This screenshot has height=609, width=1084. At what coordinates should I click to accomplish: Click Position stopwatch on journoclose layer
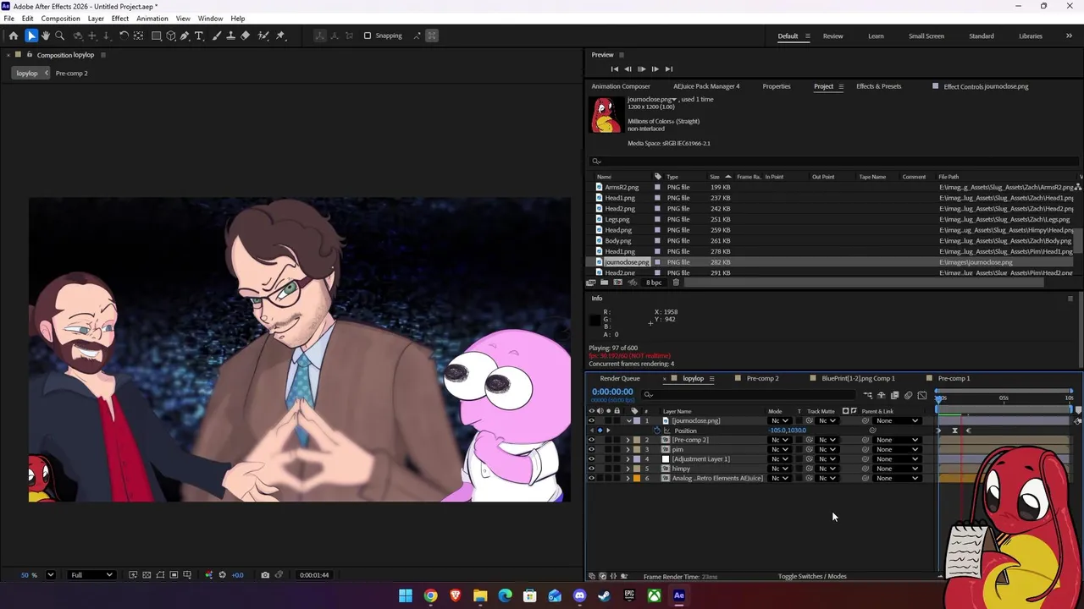point(656,431)
